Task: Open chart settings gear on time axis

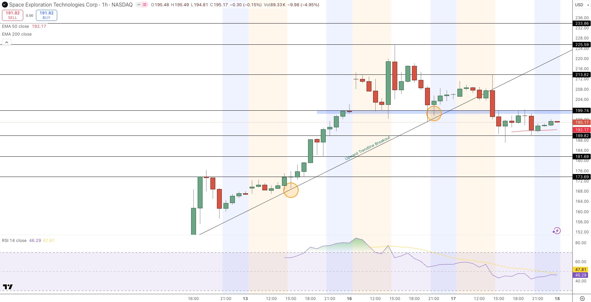Action: (582, 298)
